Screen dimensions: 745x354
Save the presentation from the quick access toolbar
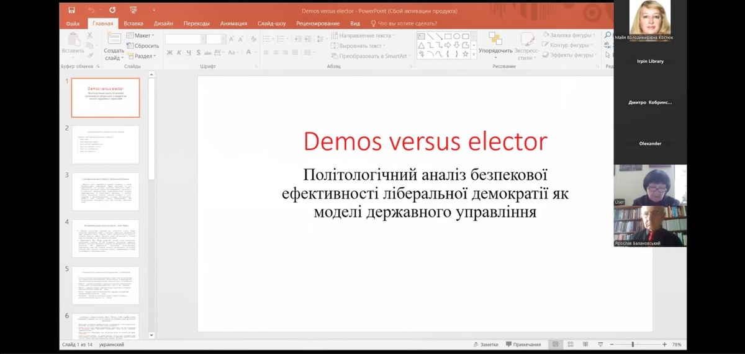72,11
